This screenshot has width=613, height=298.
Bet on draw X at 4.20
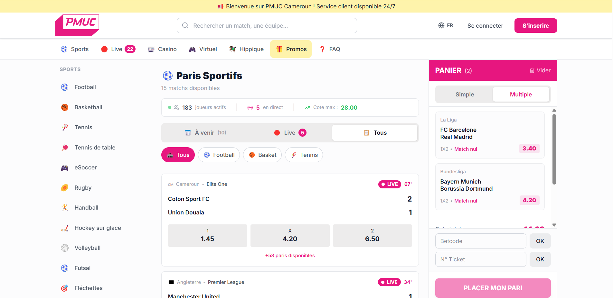tap(290, 236)
